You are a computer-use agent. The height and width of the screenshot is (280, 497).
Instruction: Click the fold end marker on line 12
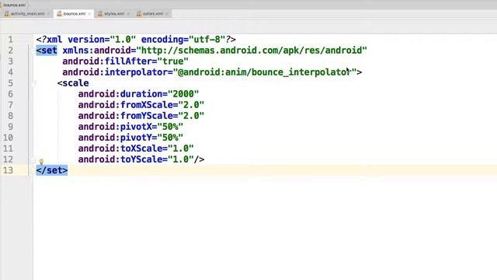click(33, 159)
